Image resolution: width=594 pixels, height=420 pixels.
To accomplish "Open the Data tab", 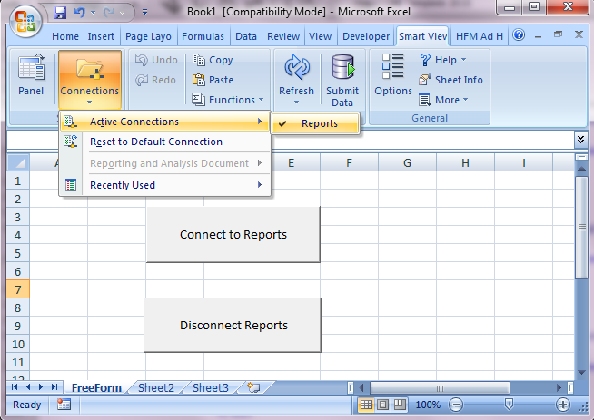I will point(246,36).
